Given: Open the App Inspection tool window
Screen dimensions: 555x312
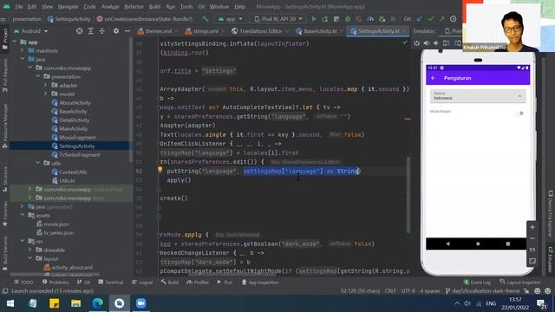Looking at the screenshot, I should pyautogui.click(x=260, y=283).
